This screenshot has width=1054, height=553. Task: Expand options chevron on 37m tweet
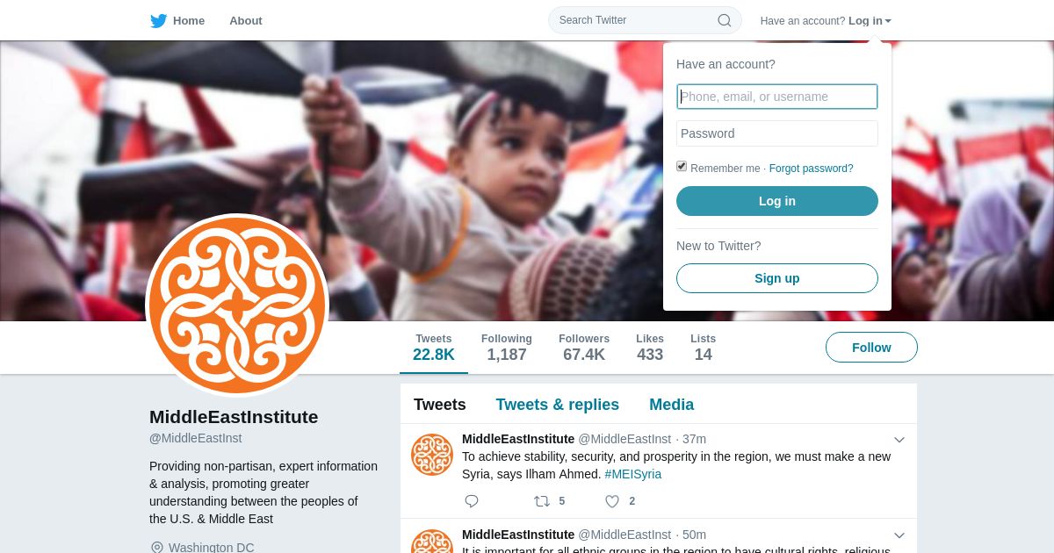899,440
